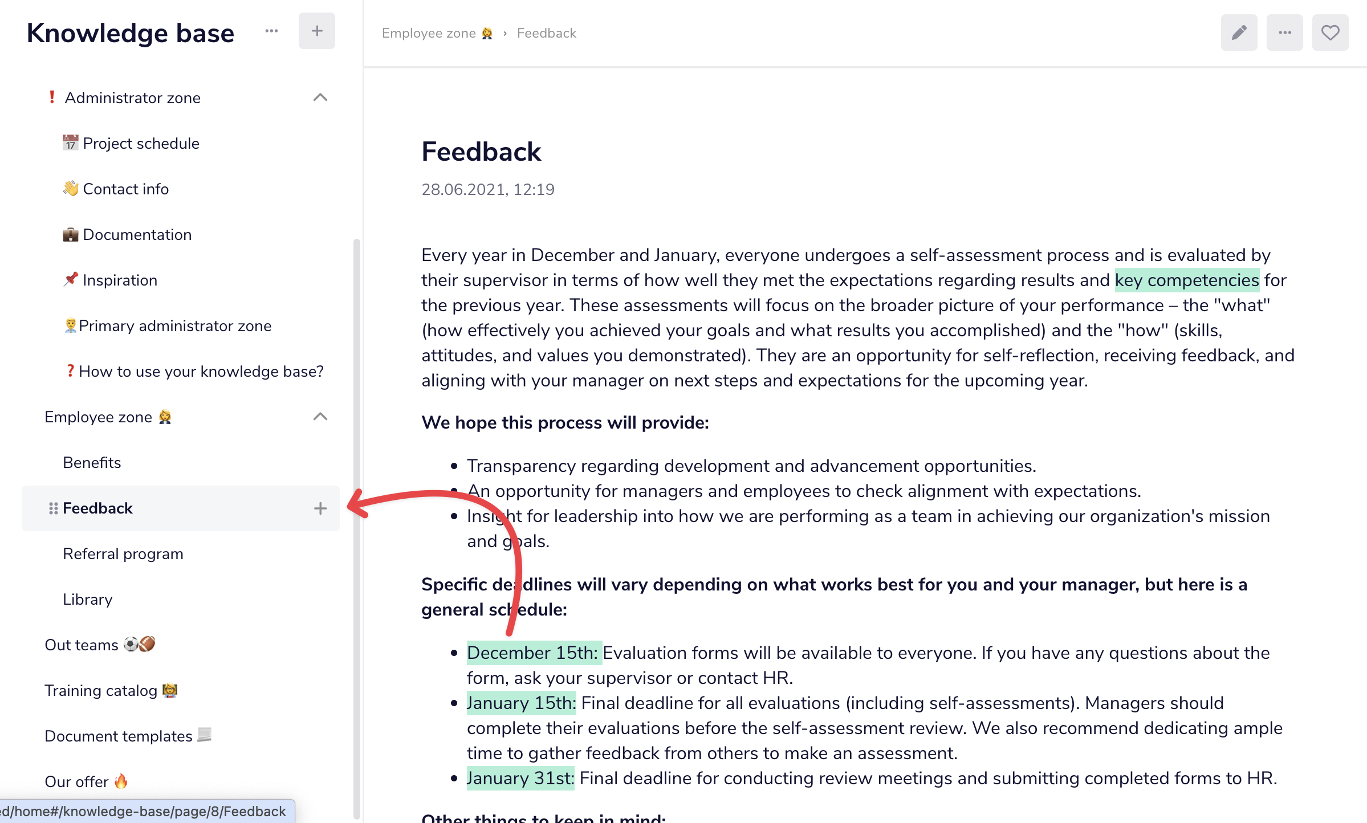
Task: Open the Inspiration page
Action: (x=110, y=280)
